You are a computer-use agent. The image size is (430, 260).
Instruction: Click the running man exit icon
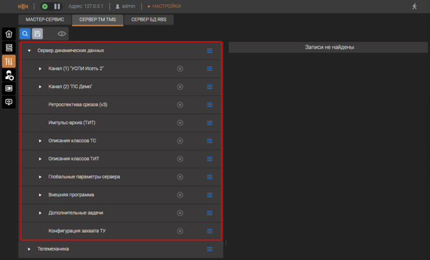click(x=415, y=6)
